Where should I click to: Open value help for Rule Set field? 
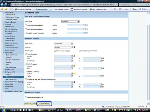72,47
